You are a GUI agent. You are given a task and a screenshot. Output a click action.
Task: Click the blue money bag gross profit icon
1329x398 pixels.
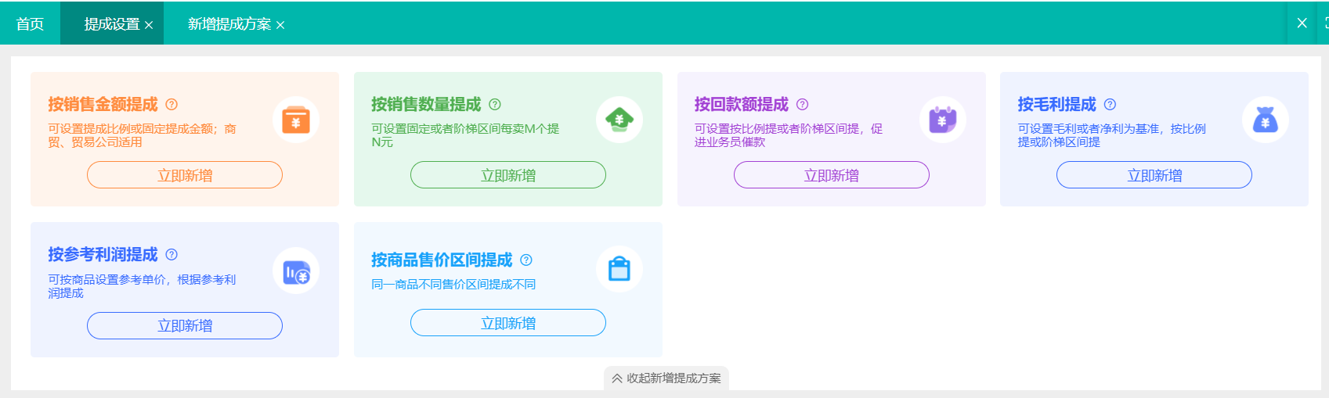click(1265, 120)
